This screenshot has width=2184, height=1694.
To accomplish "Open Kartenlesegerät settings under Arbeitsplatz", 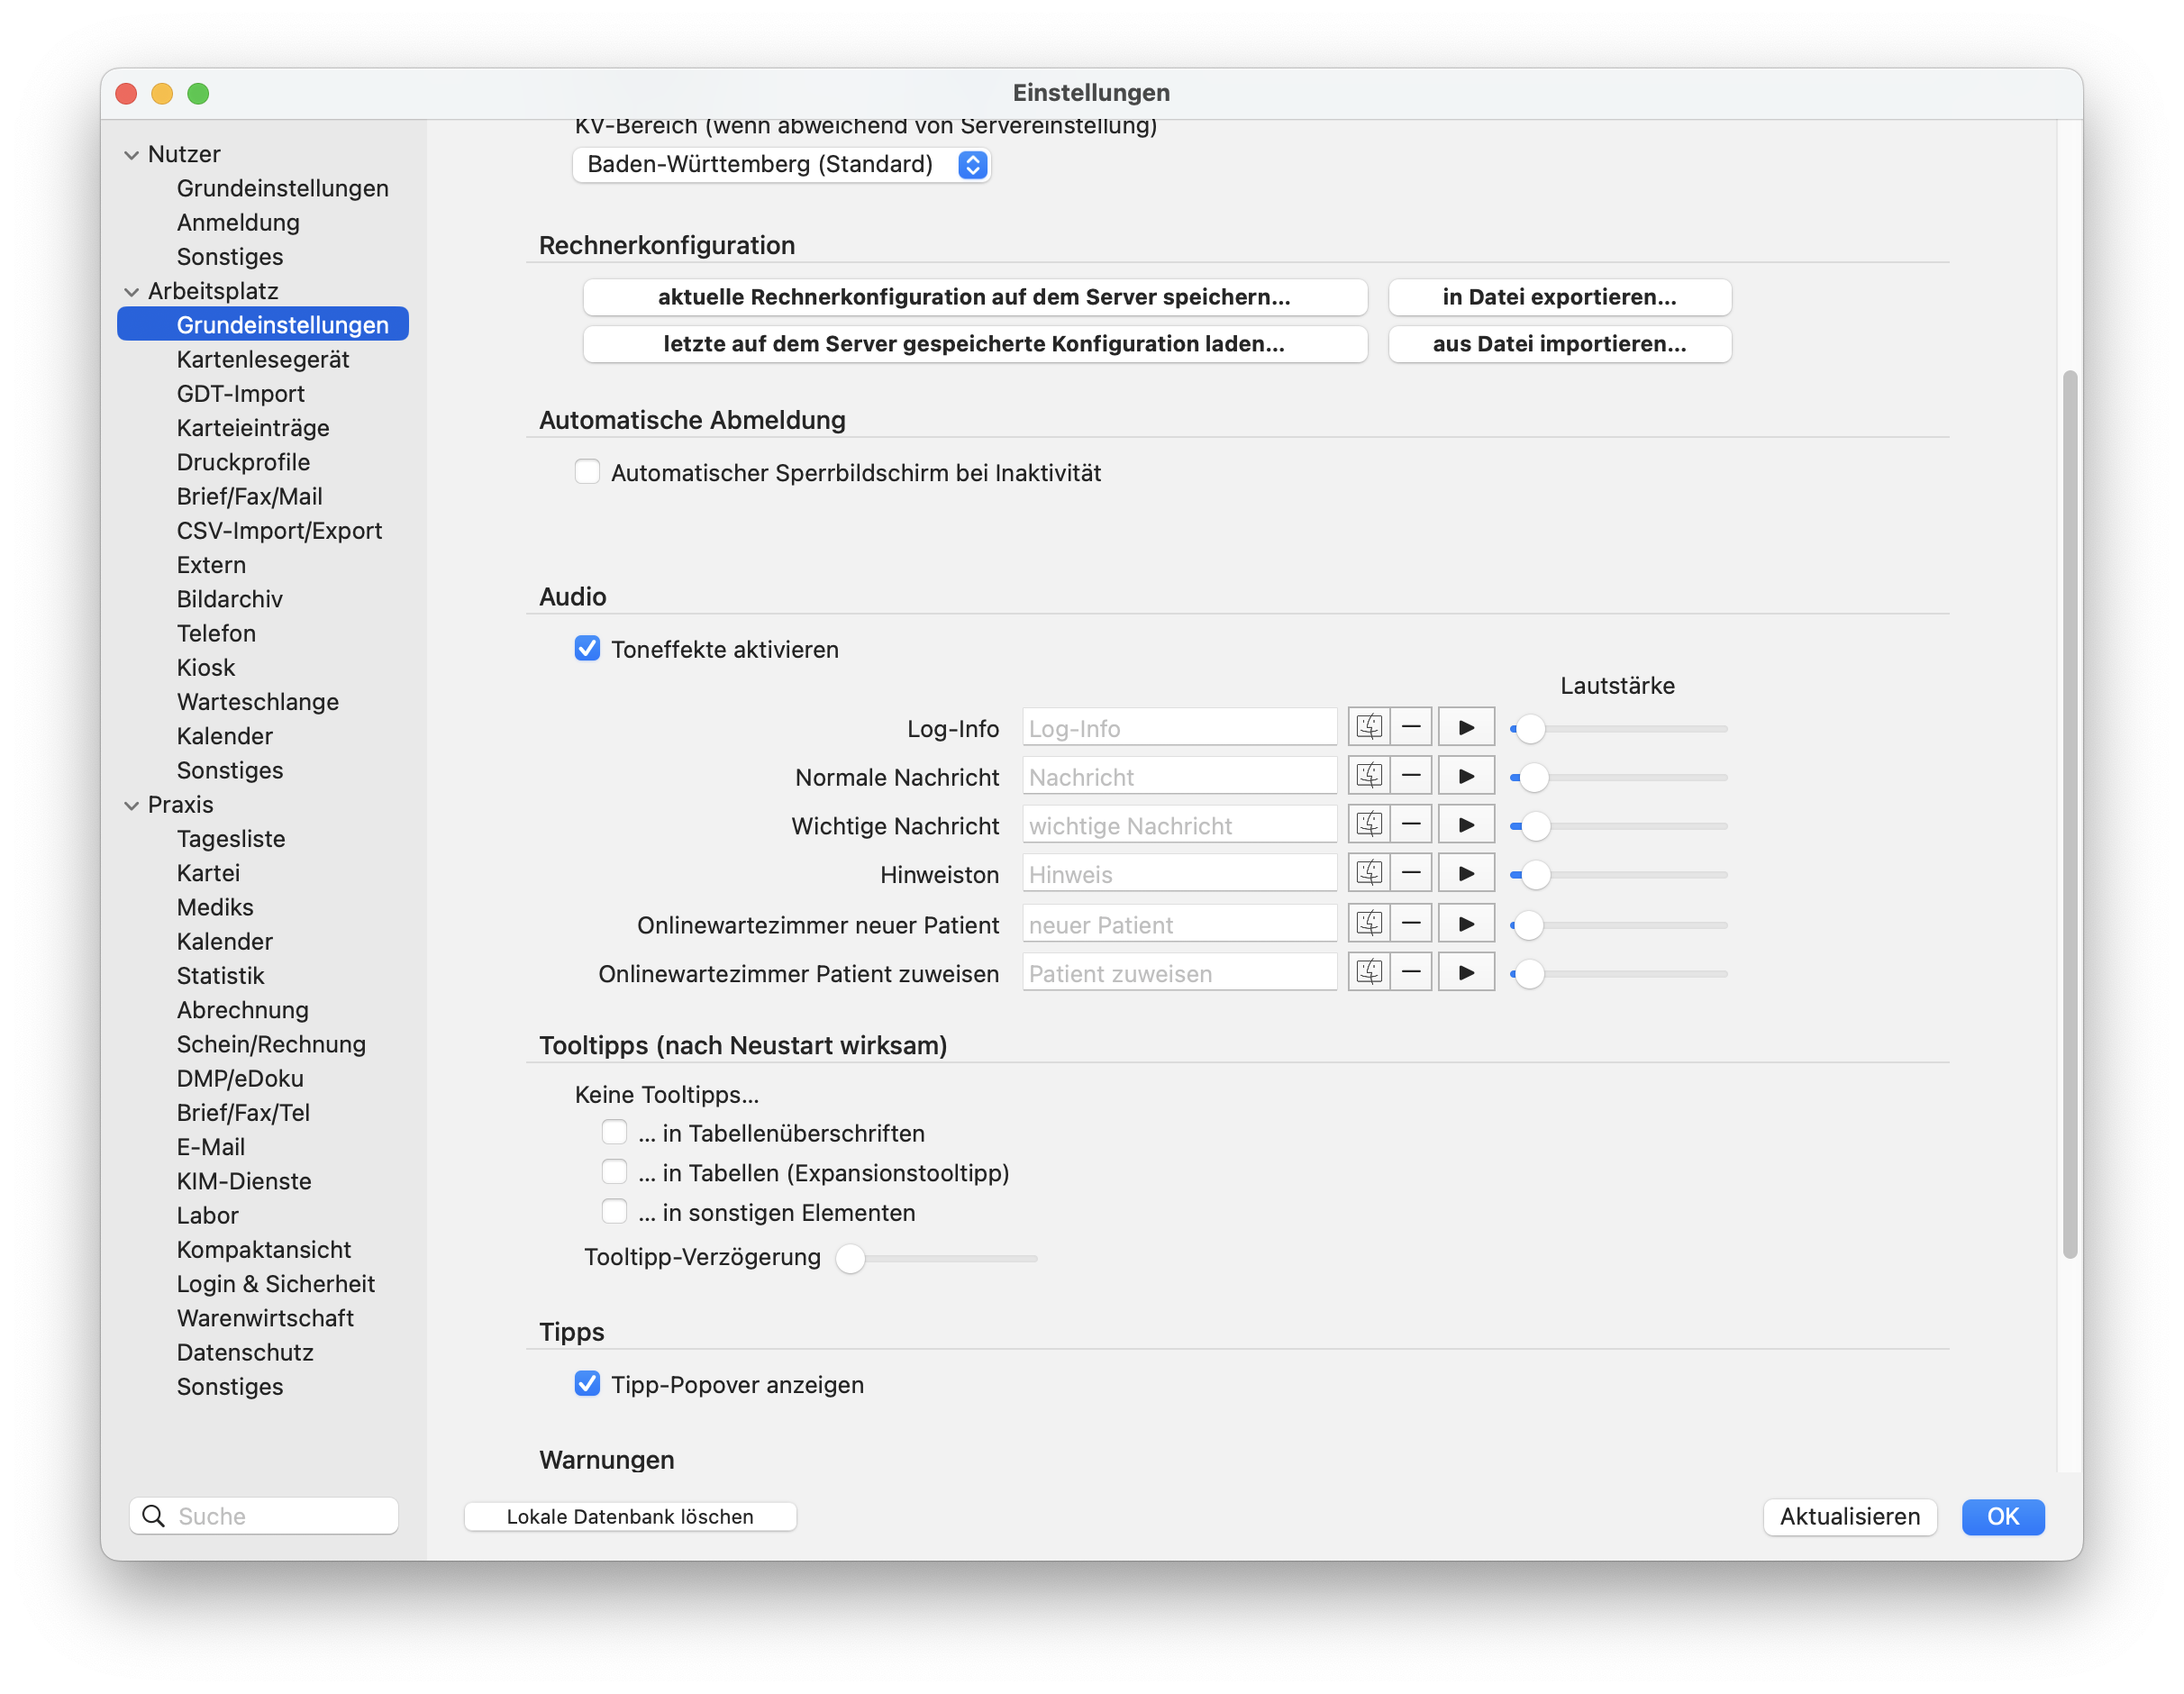I will click(263, 359).
